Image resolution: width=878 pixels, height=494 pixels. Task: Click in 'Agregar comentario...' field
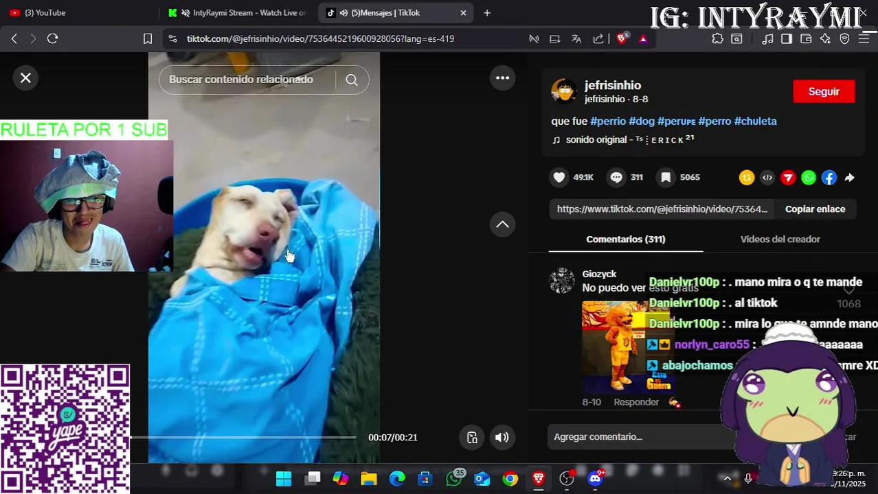(639, 437)
